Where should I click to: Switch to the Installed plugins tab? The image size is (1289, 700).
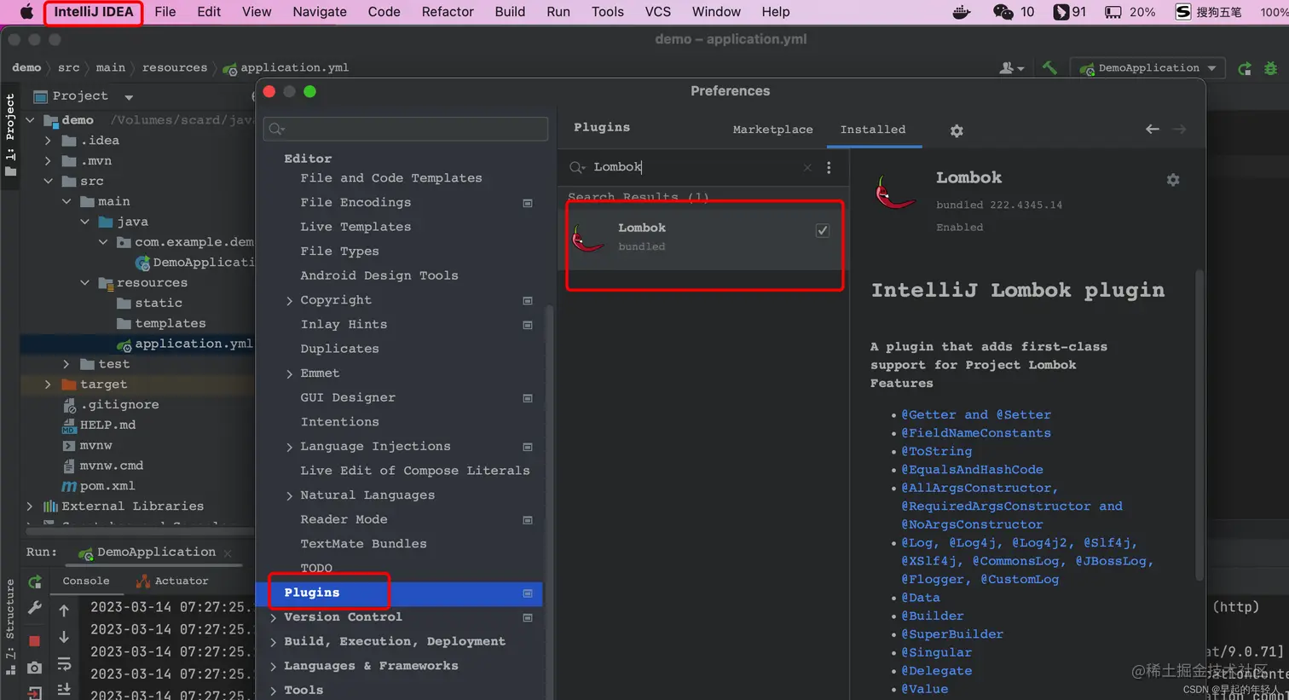(x=873, y=130)
